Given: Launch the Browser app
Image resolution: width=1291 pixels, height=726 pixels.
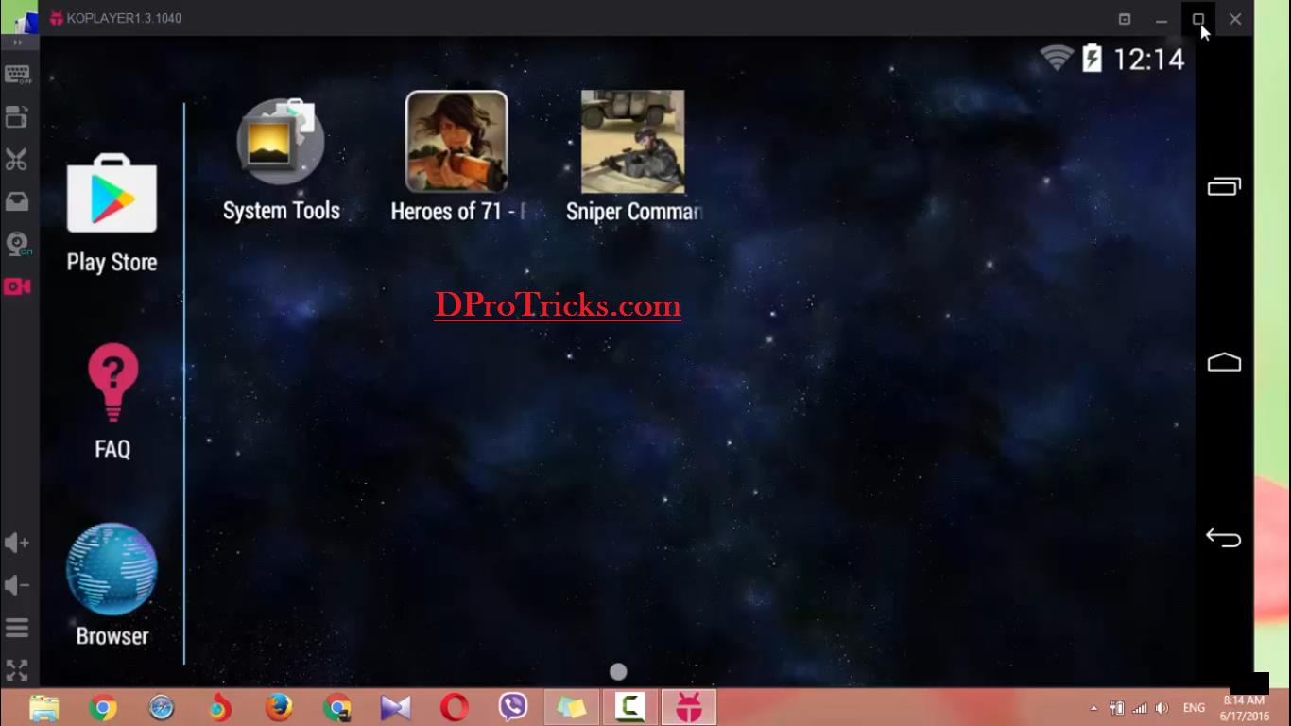Looking at the screenshot, I should (112, 585).
